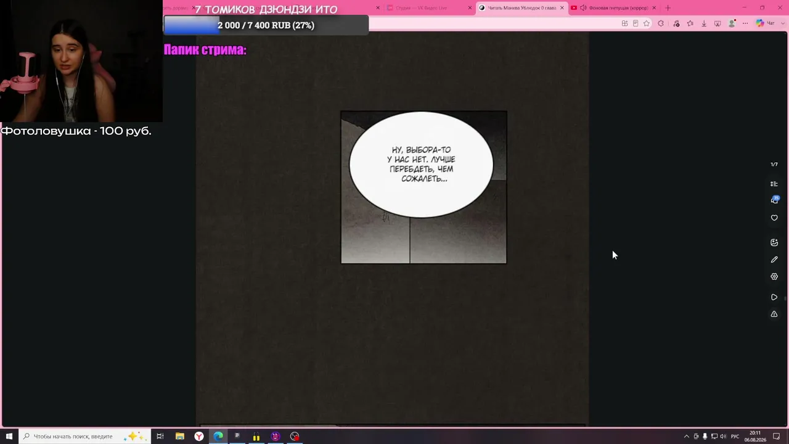Open the Windows Start menu
The width and height of the screenshot is (789, 444).
coord(9,436)
